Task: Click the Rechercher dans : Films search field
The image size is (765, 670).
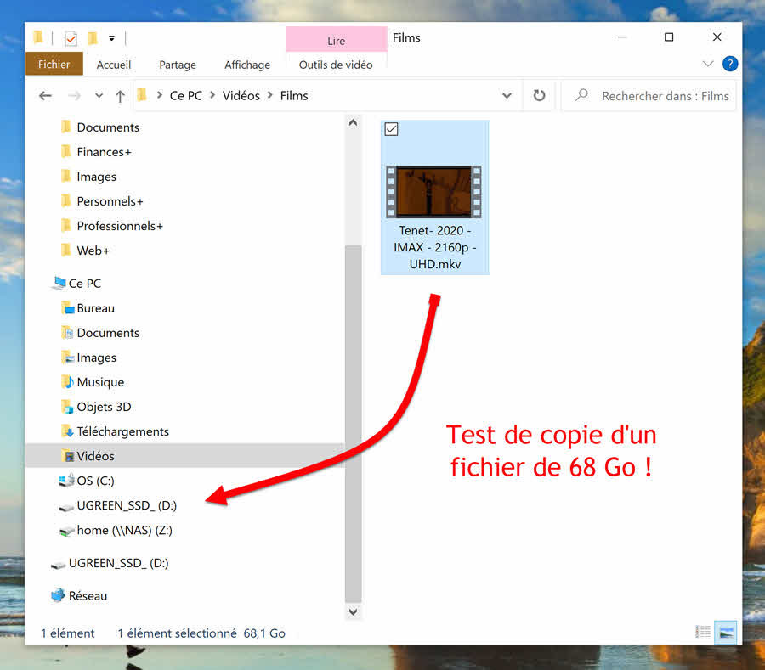Action: click(x=649, y=96)
